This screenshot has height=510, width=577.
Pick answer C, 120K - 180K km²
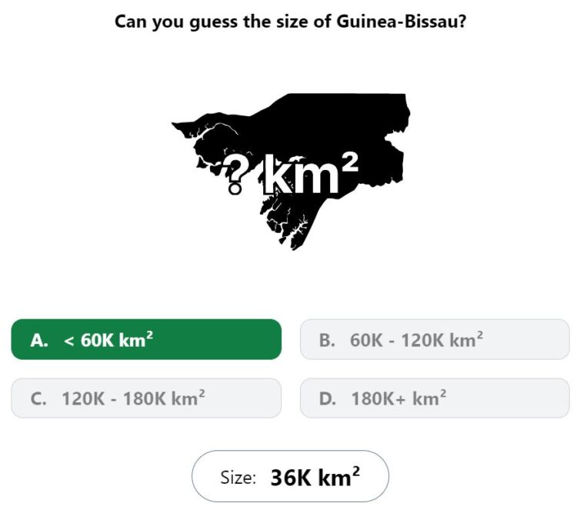146,398
